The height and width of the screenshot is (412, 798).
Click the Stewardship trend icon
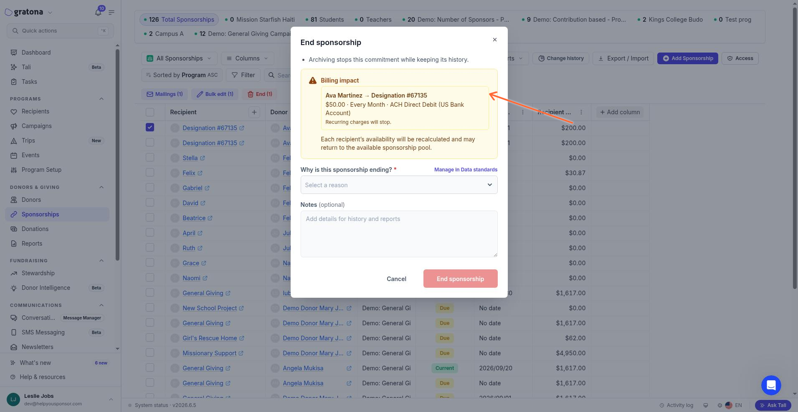point(14,273)
